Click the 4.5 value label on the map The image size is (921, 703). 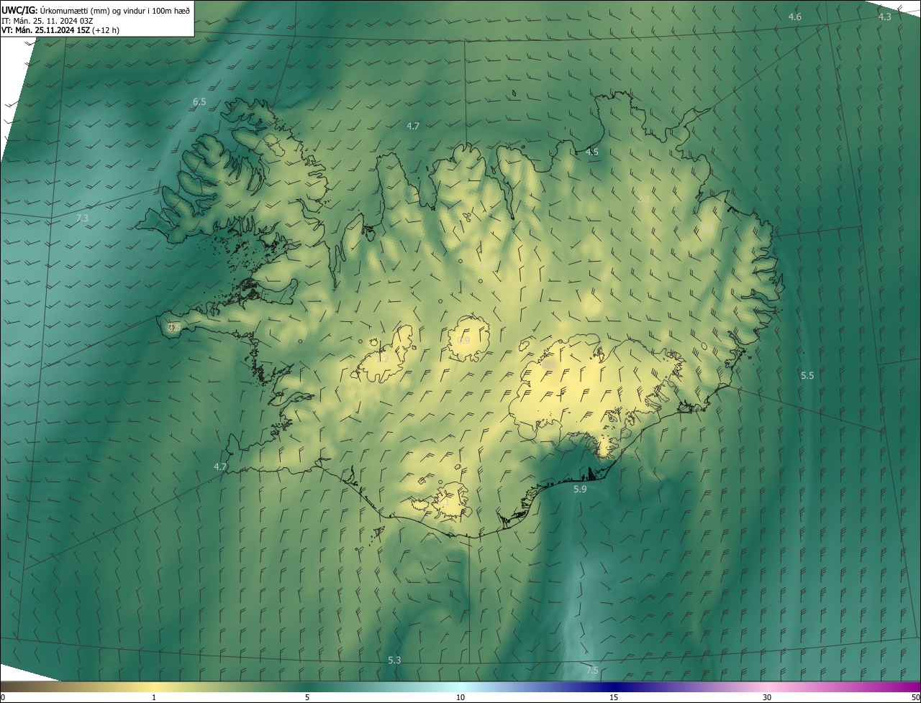point(591,152)
